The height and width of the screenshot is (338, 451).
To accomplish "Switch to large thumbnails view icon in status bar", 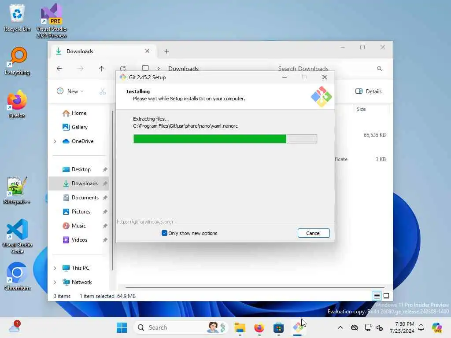I will pos(386,296).
